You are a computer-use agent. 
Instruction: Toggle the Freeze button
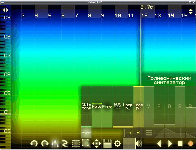pyautogui.click(x=86, y=133)
